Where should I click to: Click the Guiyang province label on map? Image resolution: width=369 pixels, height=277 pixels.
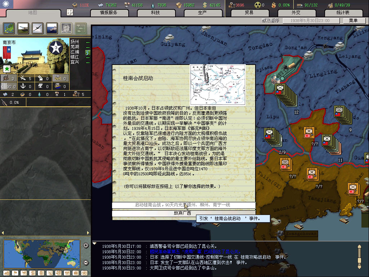(x=173, y=44)
